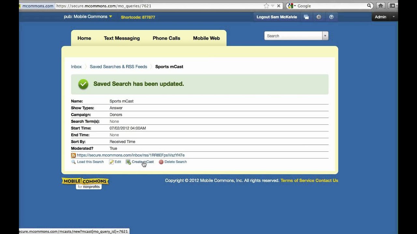Click the Create mCast plus icon

click(128, 162)
